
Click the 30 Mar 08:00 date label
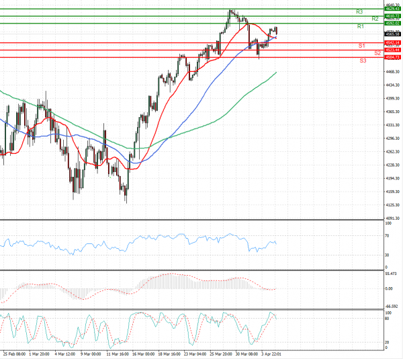pyautogui.click(x=246, y=352)
